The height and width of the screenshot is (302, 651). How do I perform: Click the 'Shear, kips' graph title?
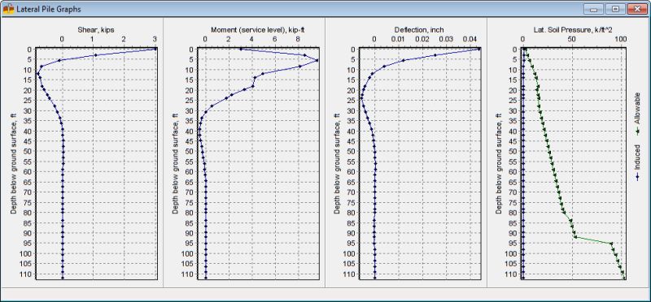(x=96, y=30)
